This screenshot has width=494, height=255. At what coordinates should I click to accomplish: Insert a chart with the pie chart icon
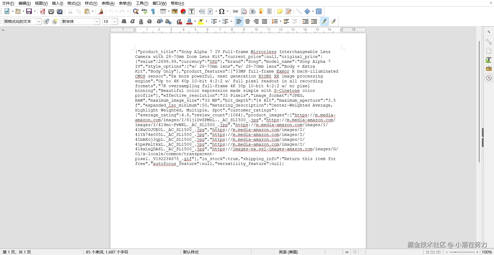point(183,11)
